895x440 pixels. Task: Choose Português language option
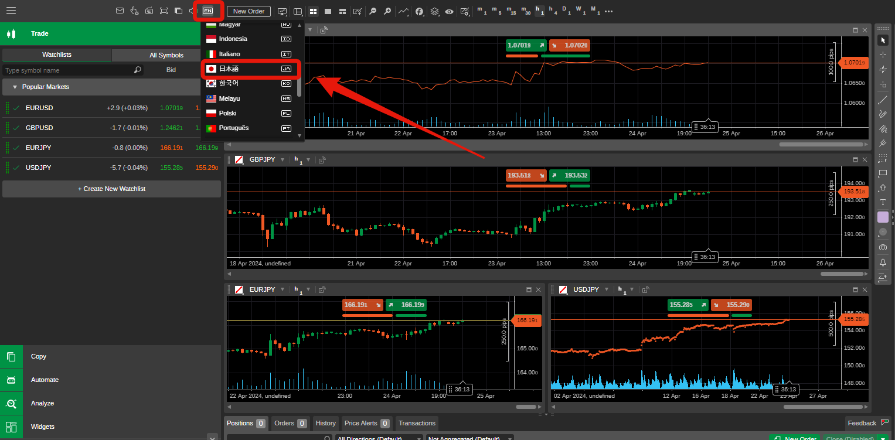point(249,128)
